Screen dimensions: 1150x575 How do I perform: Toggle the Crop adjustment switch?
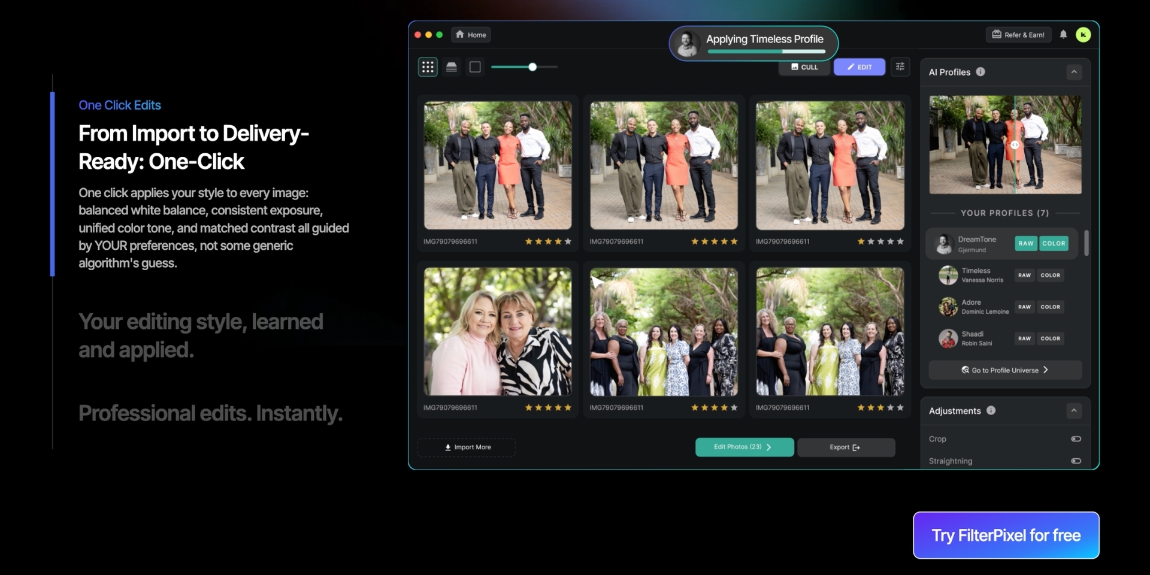(1076, 439)
